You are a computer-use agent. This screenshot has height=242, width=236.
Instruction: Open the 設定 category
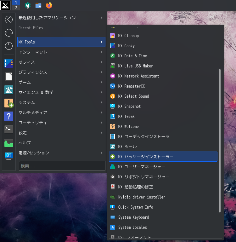pos(61,133)
